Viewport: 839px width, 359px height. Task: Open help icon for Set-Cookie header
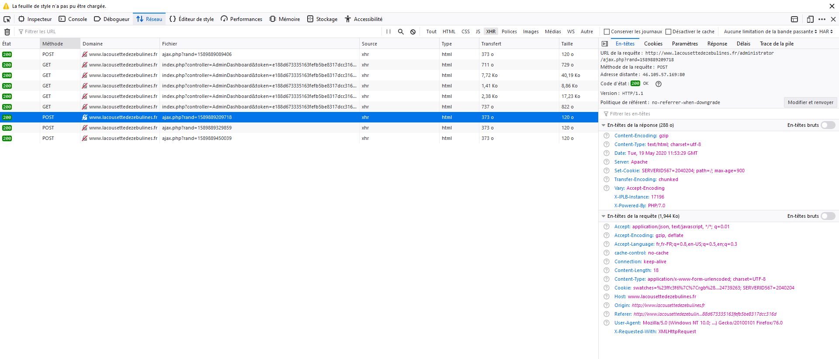(x=607, y=171)
